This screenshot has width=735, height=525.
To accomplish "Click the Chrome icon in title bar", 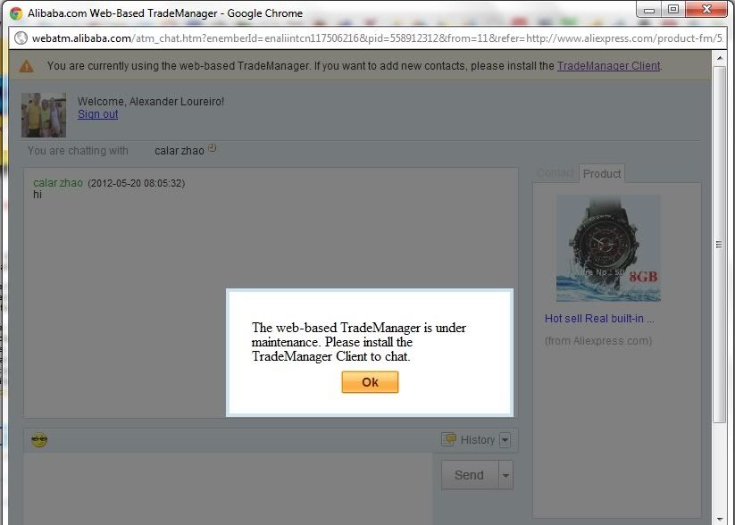I will pos(16,13).
